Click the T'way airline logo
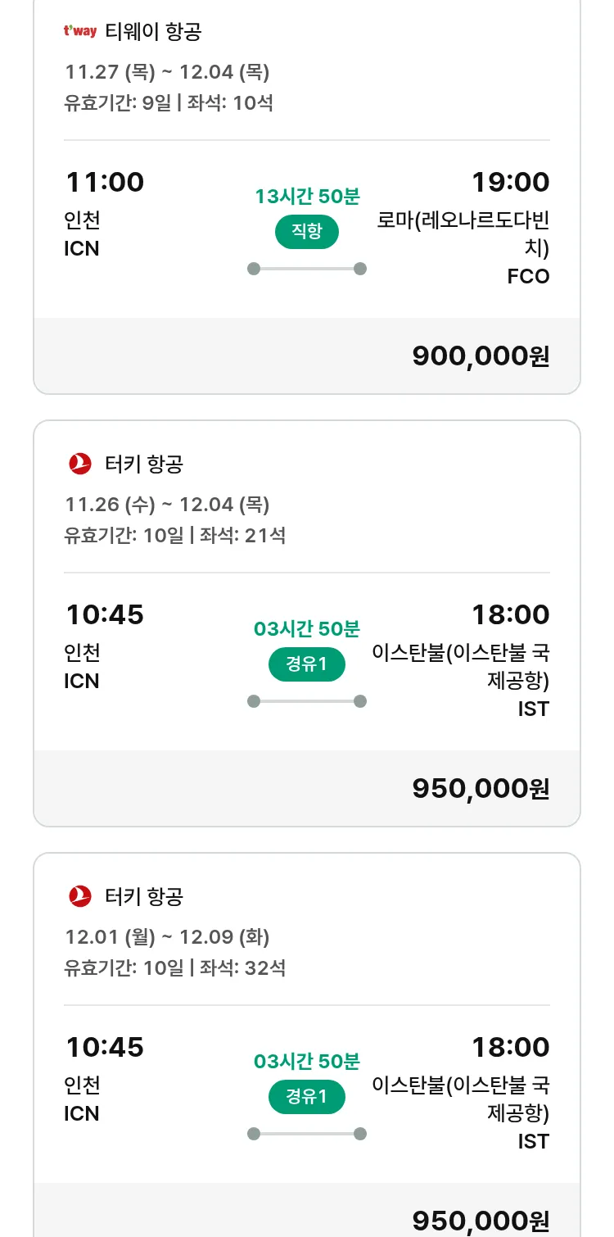This screenshot has height=1237, width=614. pyautogui.click(x=80, y=32)
